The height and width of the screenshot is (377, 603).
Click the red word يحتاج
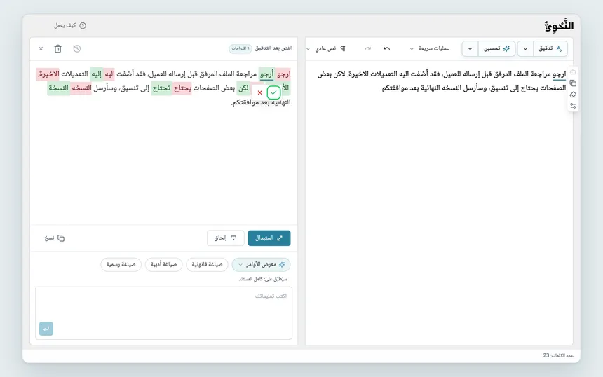click(182, 88)
